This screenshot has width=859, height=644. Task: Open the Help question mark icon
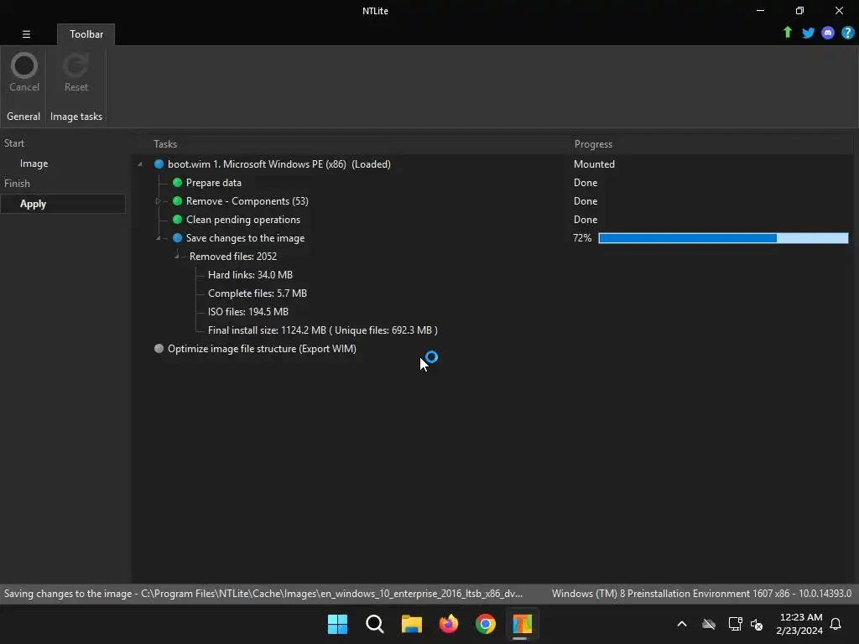pyautogui.click(x=847, y=33)
